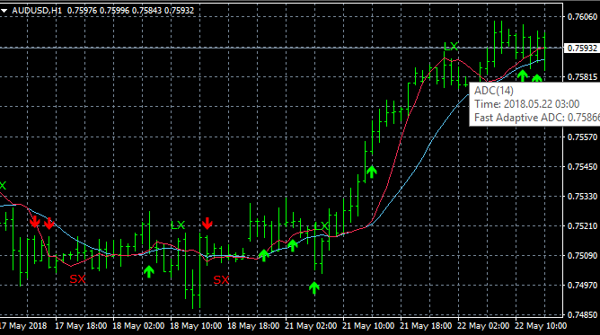Viewport: 600px width, 335px height.
Task: Click the 17 May 18:00 time axis label
Action: pos(81,326)
